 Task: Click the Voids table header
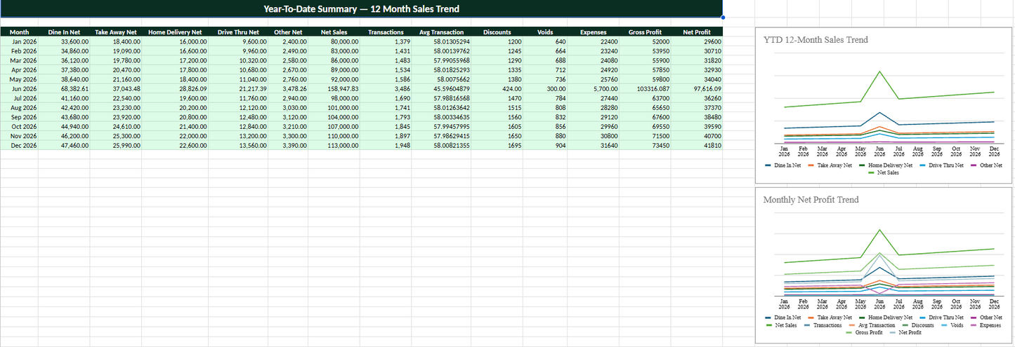point(545,32)
